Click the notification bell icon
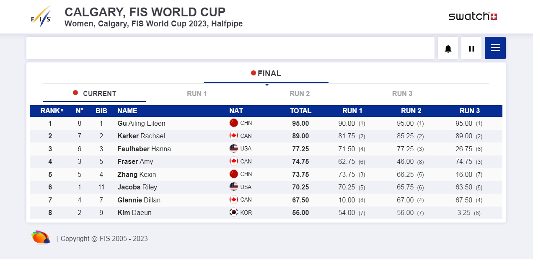This screenshot has width=533, height=259. point(448,48)
